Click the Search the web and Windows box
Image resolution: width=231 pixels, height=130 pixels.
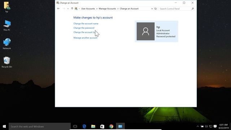point(40,126)
